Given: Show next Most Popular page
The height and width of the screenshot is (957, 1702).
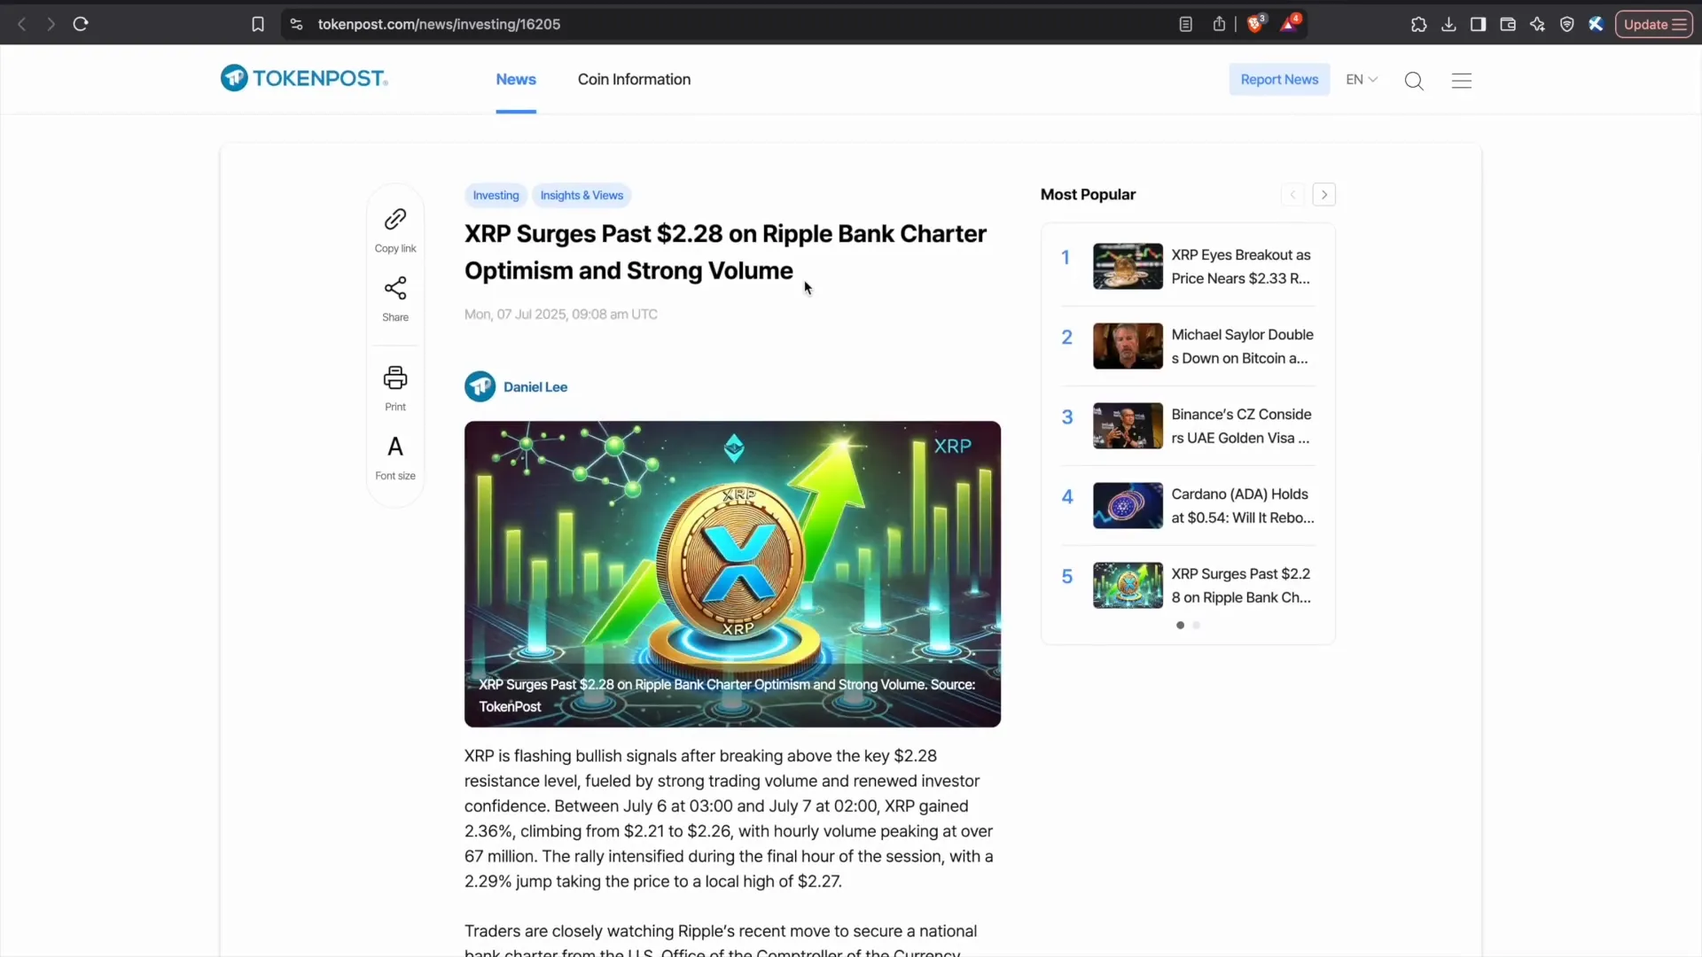Looking at the screenshot, I should pos(1323,194).
